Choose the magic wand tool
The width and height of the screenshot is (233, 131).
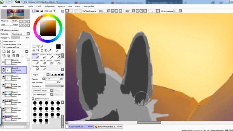point(42,46)
